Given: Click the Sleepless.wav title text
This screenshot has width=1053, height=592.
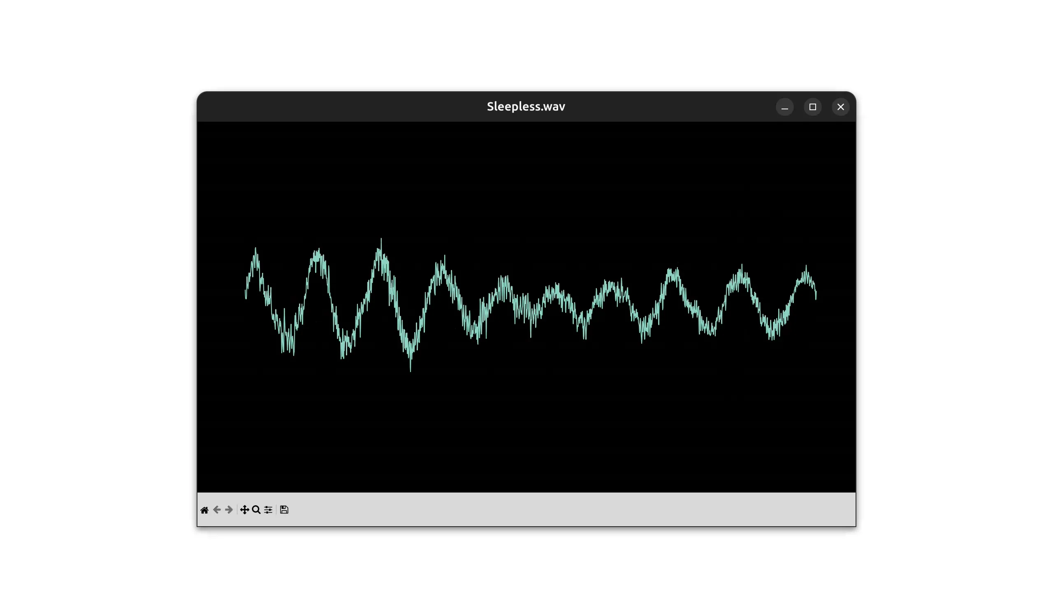Looking at the screenshot, I should (x=526, y=106).
